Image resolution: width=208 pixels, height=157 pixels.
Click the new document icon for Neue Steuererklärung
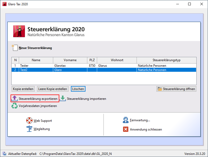pos(15,48)
